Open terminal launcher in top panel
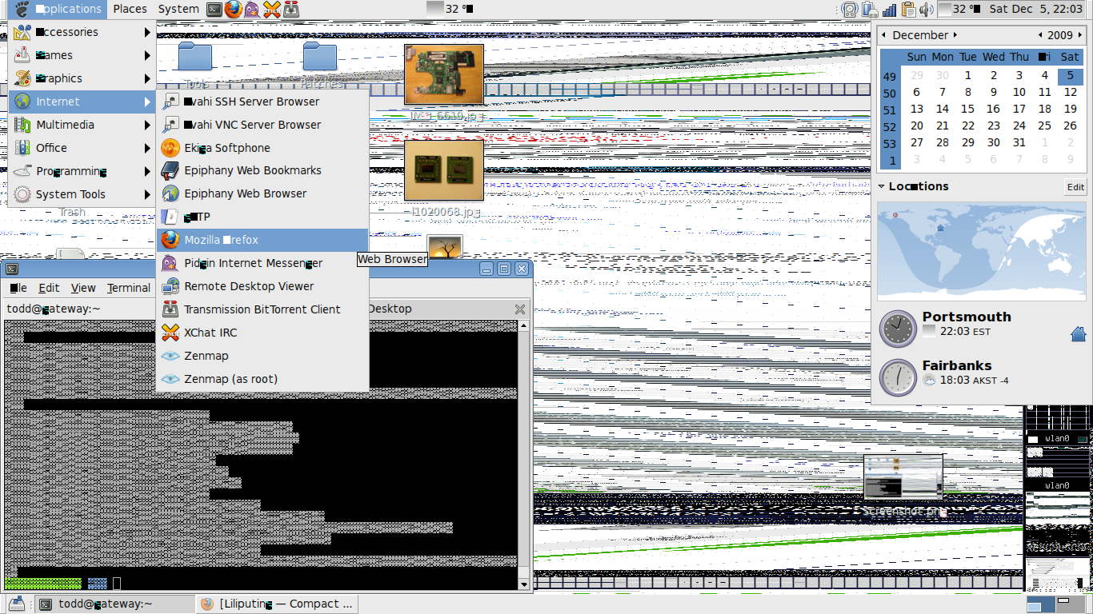The image size is (1093, 614). click(214, 10)
